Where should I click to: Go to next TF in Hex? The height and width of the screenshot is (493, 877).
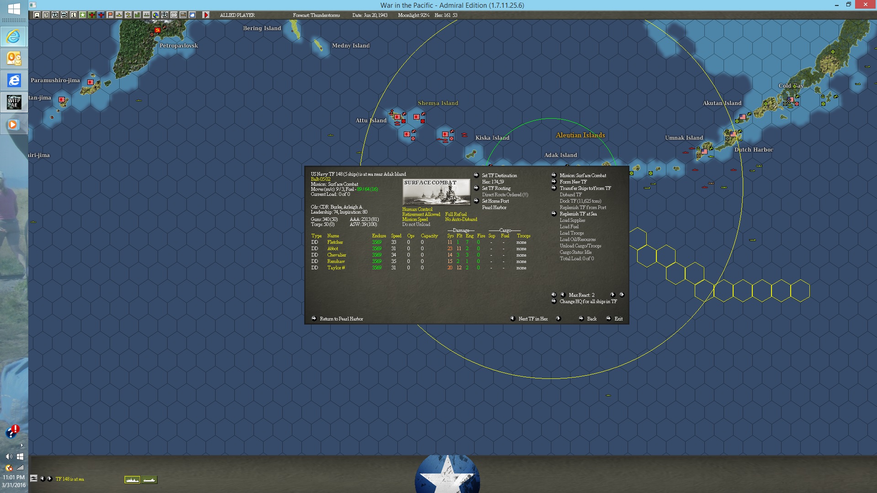click(558, 319)
